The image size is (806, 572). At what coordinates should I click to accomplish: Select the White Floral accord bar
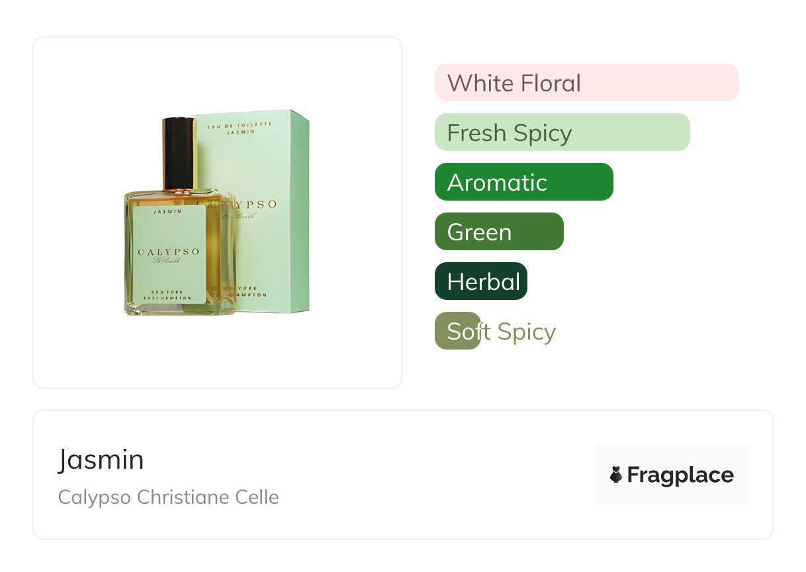click(586, 83)
